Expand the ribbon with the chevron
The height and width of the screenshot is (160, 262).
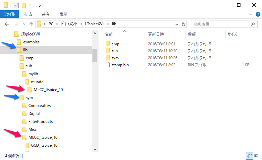(251, 14)
